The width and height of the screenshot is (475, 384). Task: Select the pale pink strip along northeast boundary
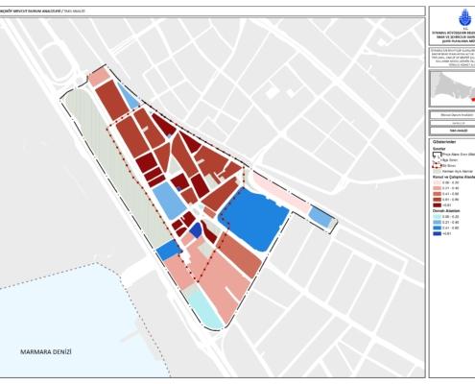tap(280, 192)
